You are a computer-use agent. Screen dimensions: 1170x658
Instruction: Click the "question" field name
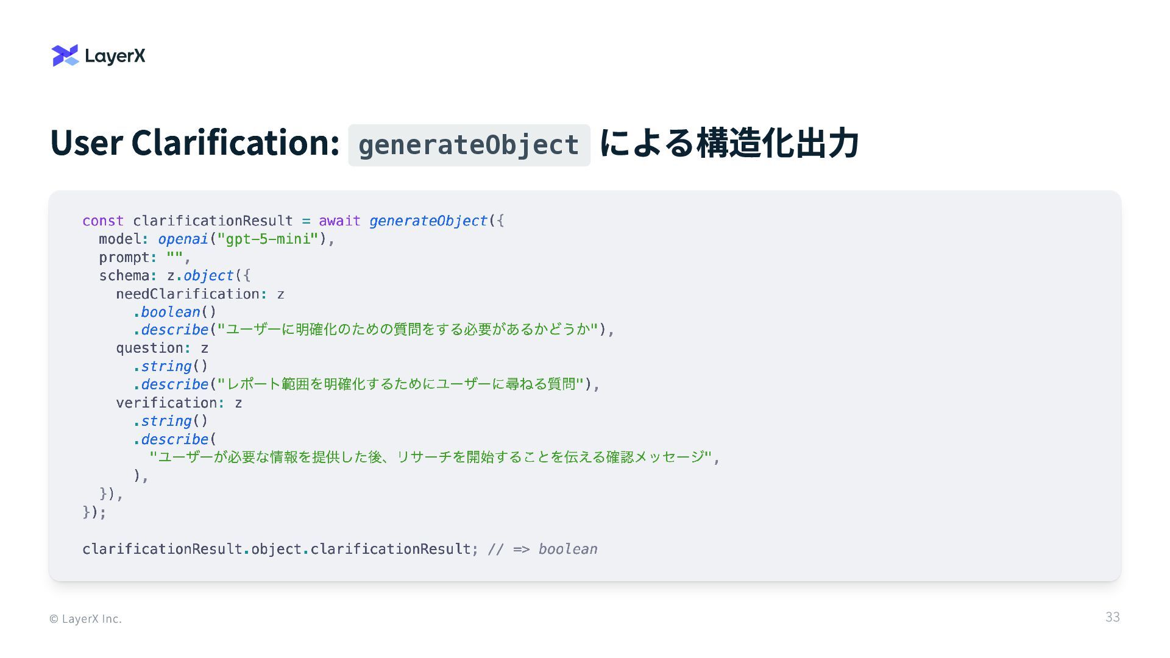point(149,348)
